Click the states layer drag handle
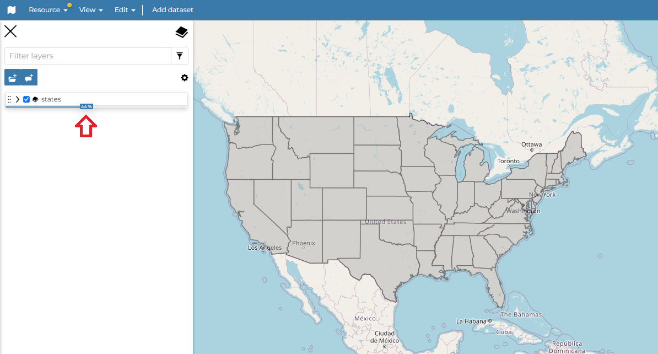658x354 pixels. [x=9, y=99]
